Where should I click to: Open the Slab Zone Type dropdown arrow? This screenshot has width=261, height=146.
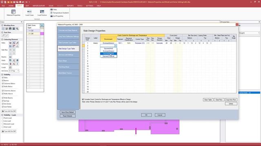pyautogui.click(x=42, y=25)
